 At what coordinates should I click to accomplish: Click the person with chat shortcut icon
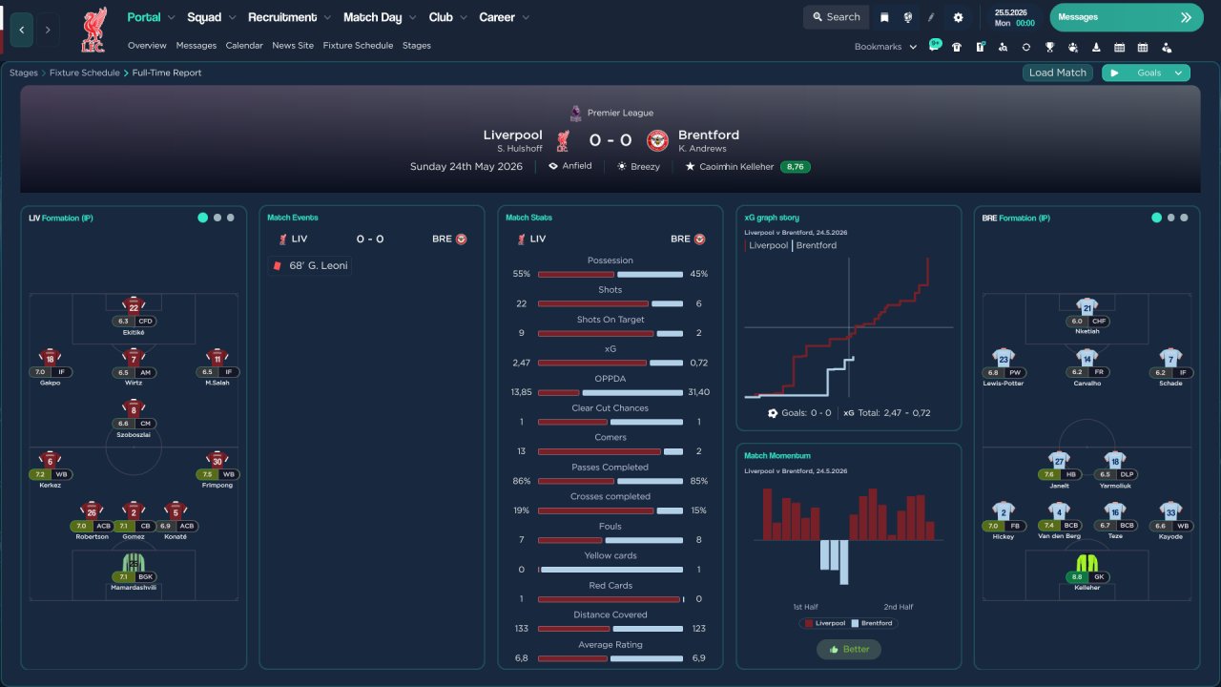click(x=1166, y=47)
